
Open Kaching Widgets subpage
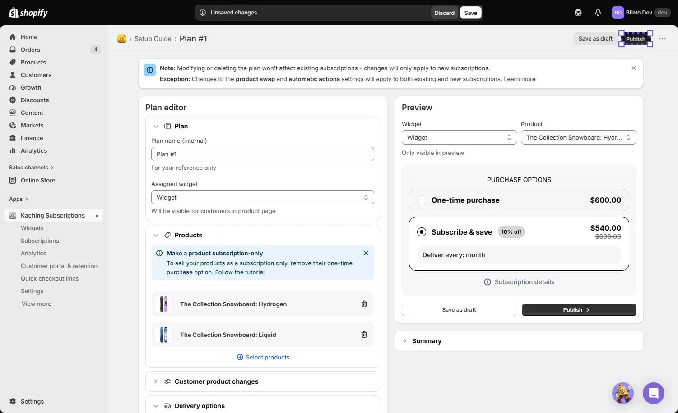[32, 228]
